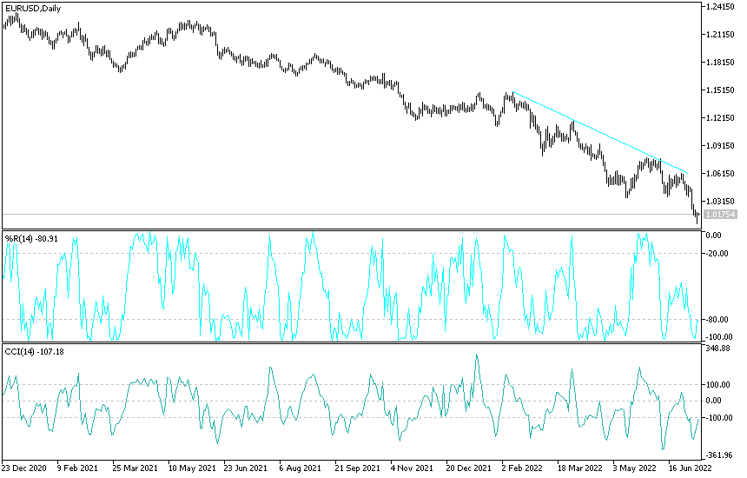Click the -100.00 level on %R scale
Viewport: 747px width, 478px height.
point(718,337)
